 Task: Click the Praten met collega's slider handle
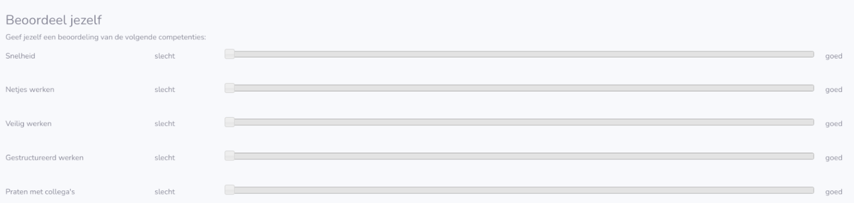pyautogui.click(x=229, y=190)
